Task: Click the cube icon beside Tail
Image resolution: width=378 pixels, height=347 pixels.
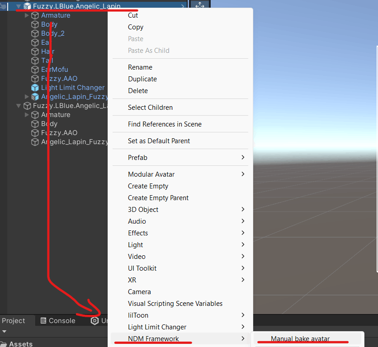Action: 35,61
